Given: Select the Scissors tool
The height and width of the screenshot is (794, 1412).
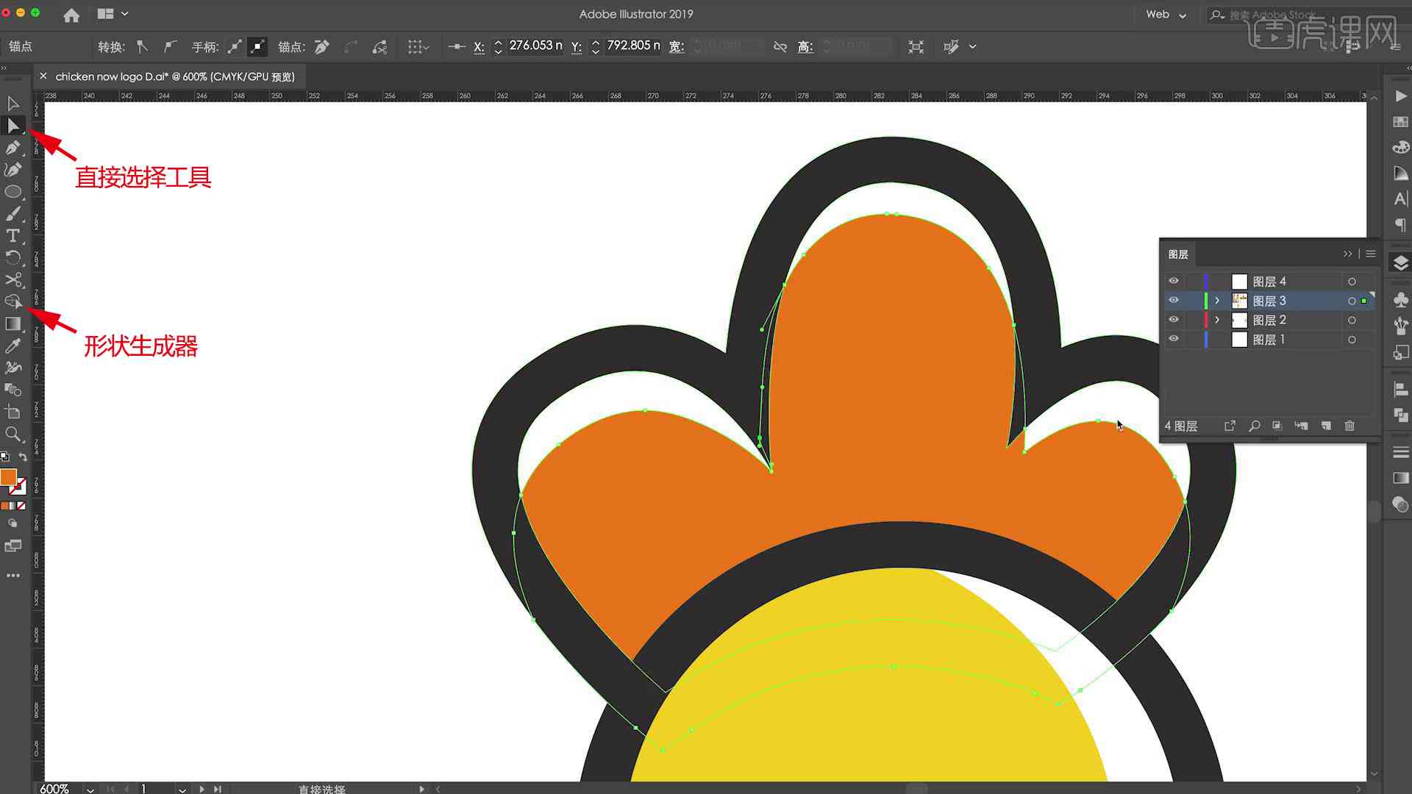Looking at the screenshot, I should pos(13,280).
